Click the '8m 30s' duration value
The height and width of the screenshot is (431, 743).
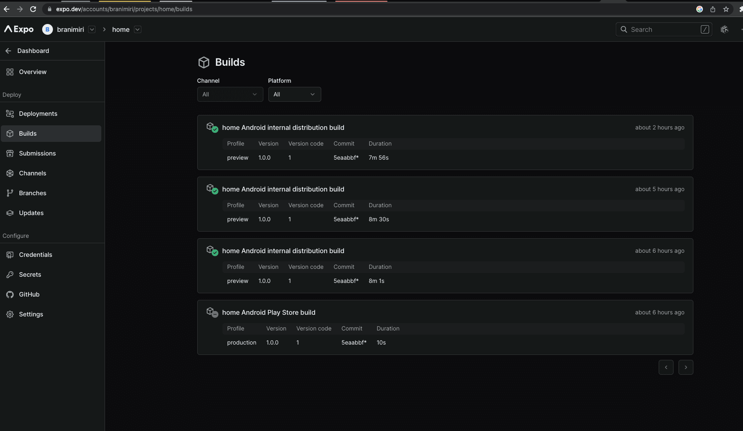379,219
